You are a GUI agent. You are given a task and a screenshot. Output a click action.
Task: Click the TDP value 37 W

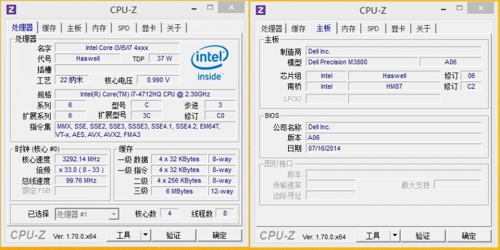(x=164, y=58)
